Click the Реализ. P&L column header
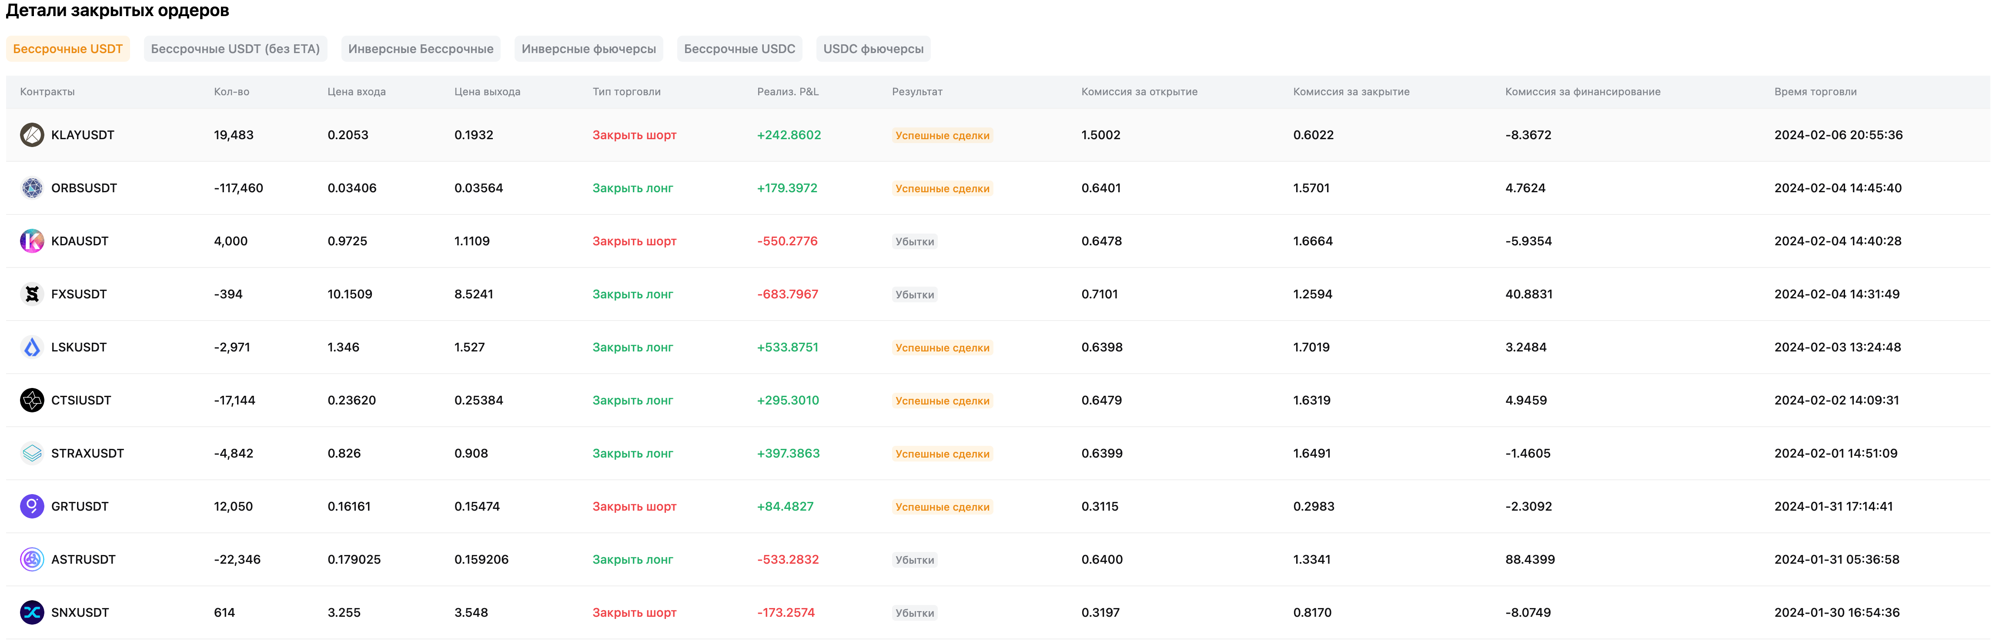 pyautogui.click(x=787, y=91)
